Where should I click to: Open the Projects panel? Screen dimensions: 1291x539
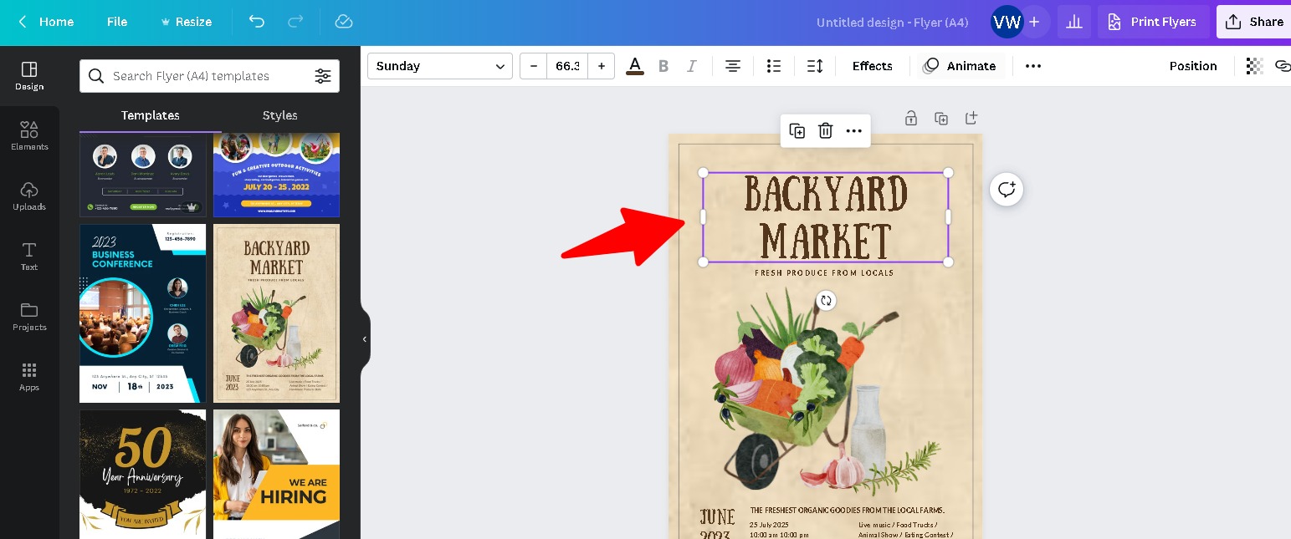point(29,318)
